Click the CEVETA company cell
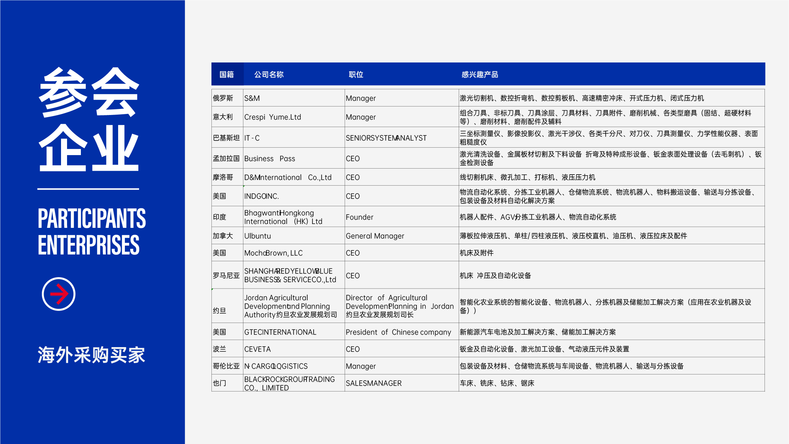Viewport: 789px width, 444px height. click(x=294, y=349)
